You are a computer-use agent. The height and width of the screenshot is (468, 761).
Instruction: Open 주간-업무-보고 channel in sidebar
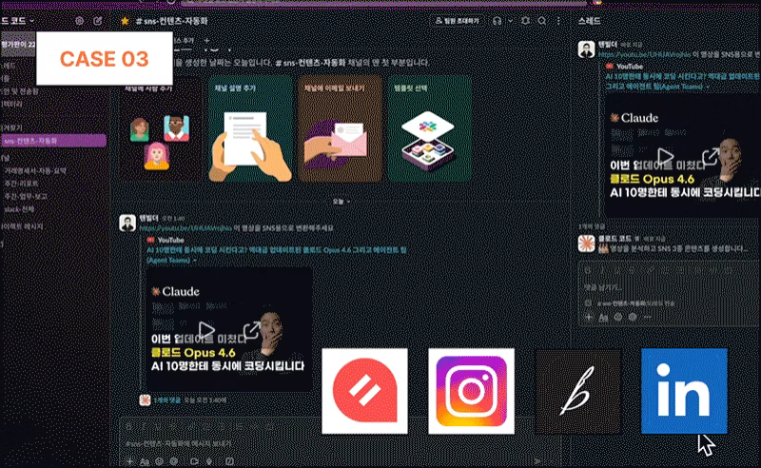26,196
